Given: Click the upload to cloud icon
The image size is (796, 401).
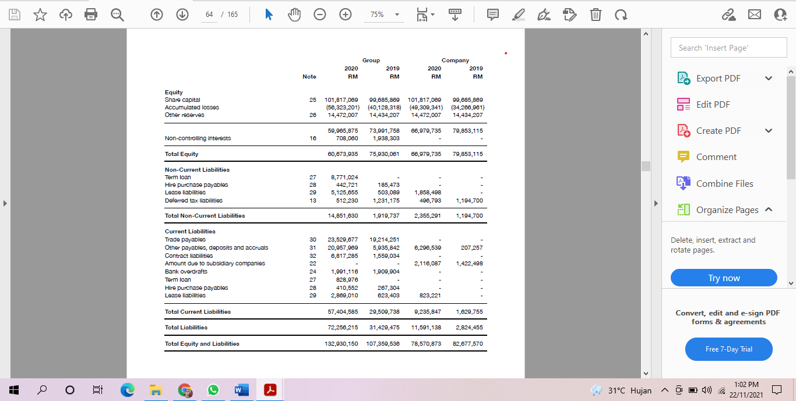Looking at the screenshot, I should pyautogui.click(x=66, y=15).
